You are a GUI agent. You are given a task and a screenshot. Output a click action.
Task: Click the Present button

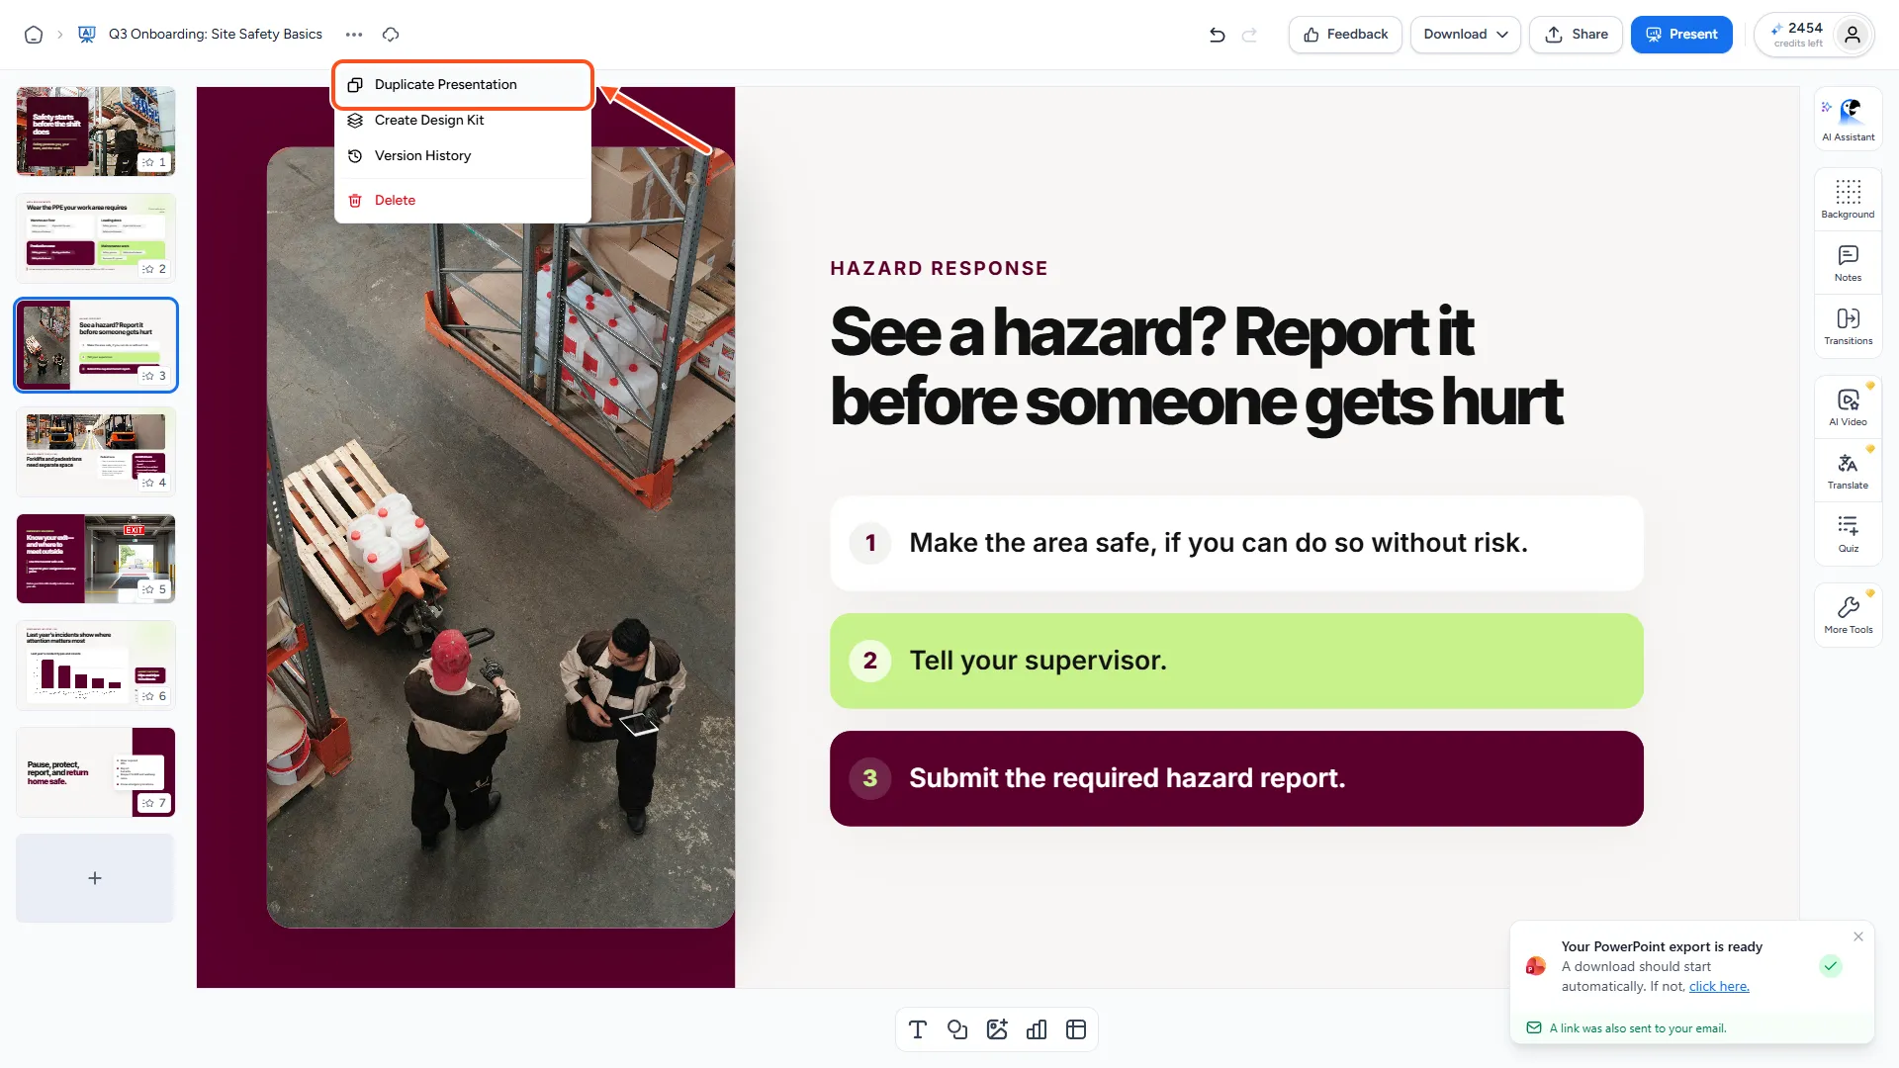point(1680,35)
